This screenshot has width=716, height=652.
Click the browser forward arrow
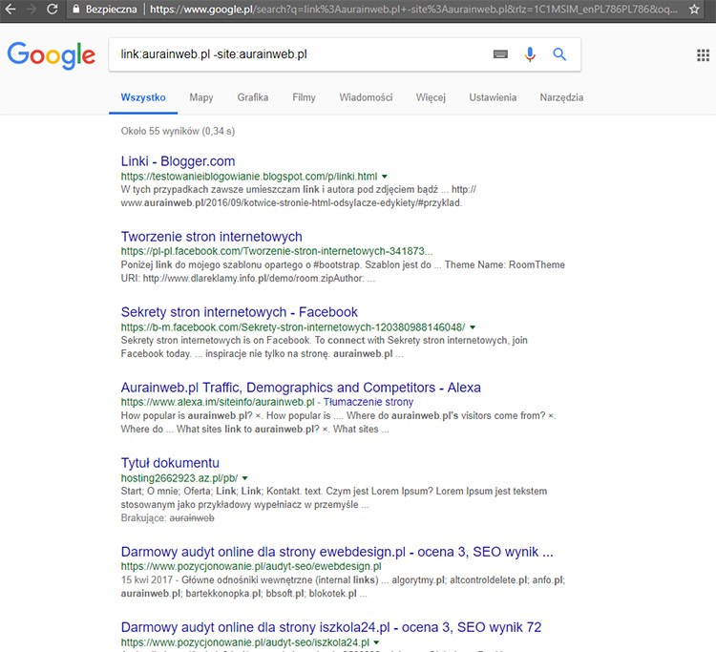point(32,9)
